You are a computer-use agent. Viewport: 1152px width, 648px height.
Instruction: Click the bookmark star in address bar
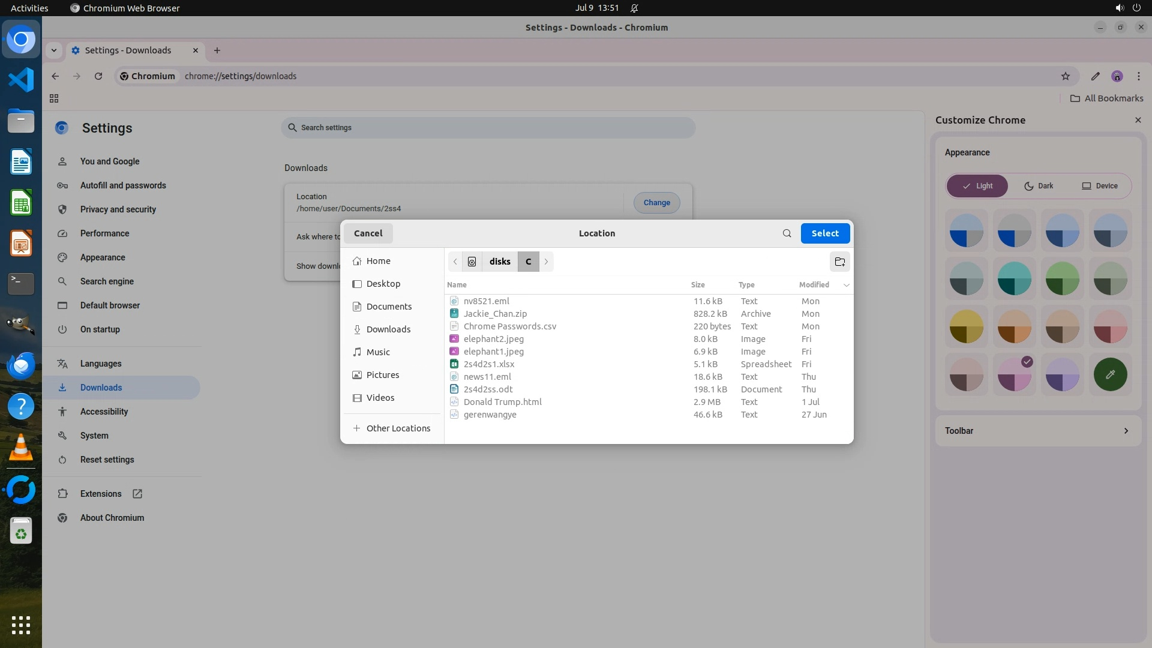coord(1065,76)
